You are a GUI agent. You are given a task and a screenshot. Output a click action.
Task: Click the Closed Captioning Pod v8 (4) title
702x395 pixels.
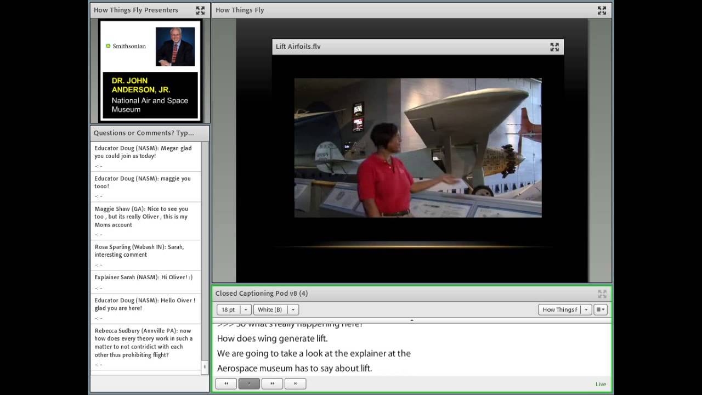tap(262, 294)
